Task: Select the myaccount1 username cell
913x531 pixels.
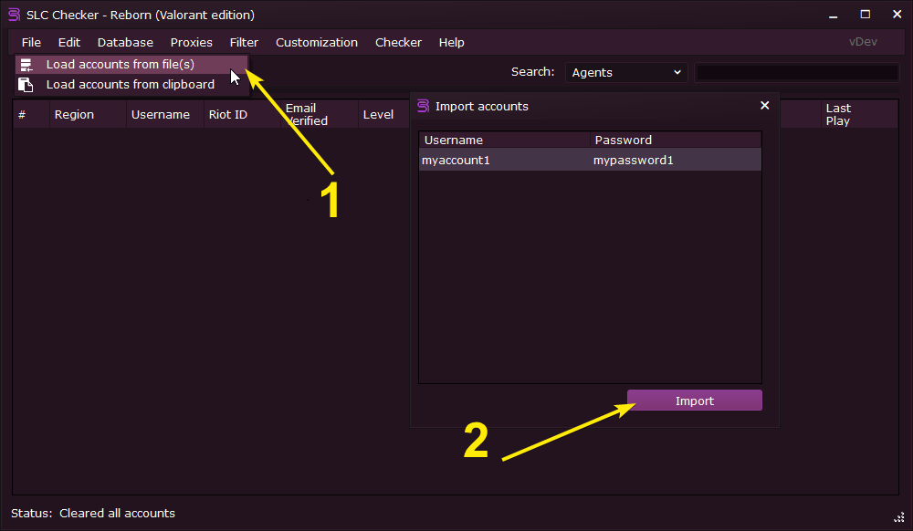Action: coord(504,160)
